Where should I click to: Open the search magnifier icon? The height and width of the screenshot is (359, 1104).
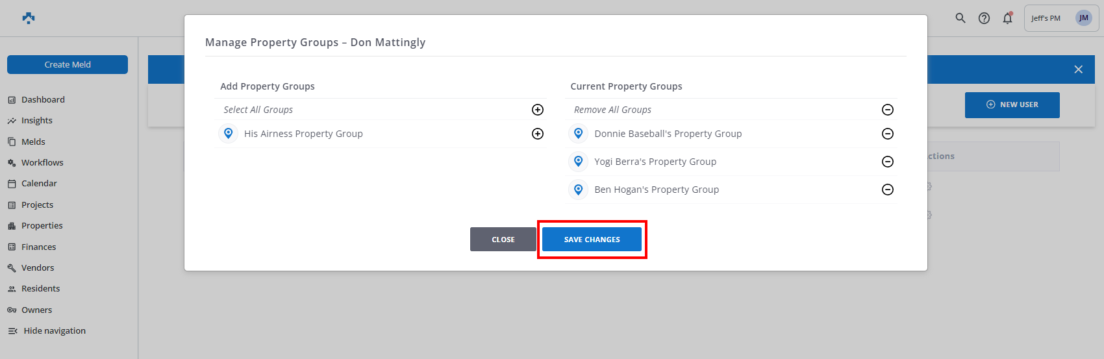click(960, 18)
